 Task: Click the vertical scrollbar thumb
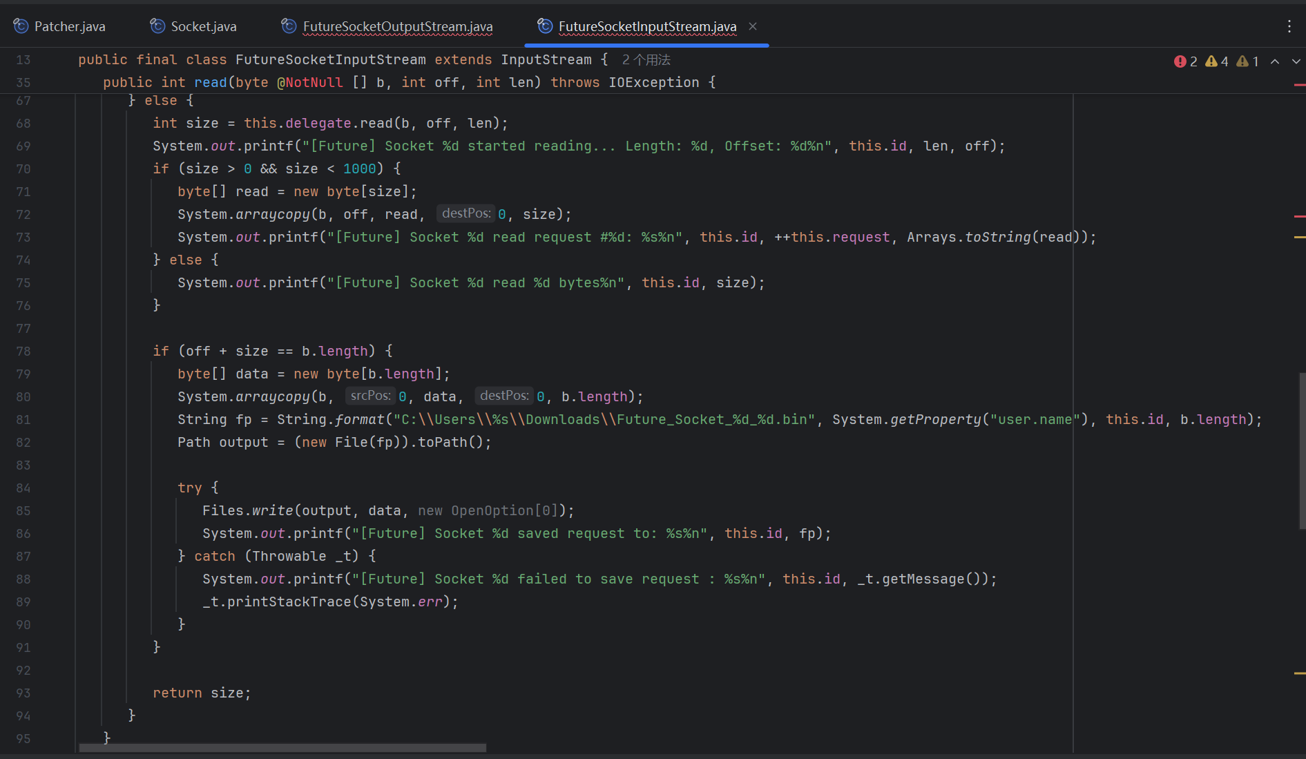click(x=1302, y=451)
